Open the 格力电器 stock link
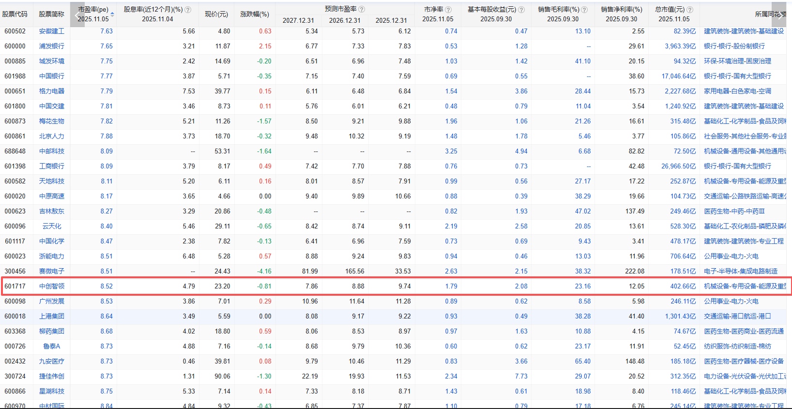This screenshot has height=409, width=792. (52, 91)
